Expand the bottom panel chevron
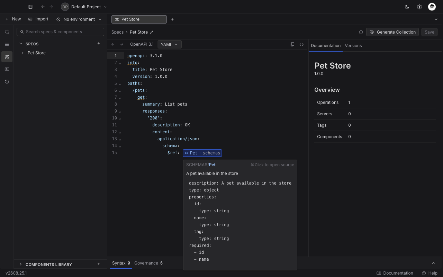443x277 pixels. (433, 263)
